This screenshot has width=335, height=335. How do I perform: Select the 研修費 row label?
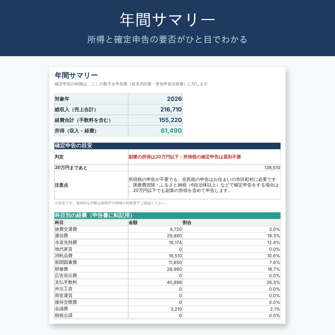tap(62, 269)
